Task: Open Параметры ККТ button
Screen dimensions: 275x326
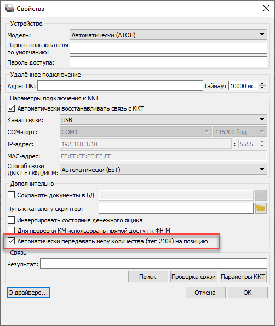Action: pos(243,277)
